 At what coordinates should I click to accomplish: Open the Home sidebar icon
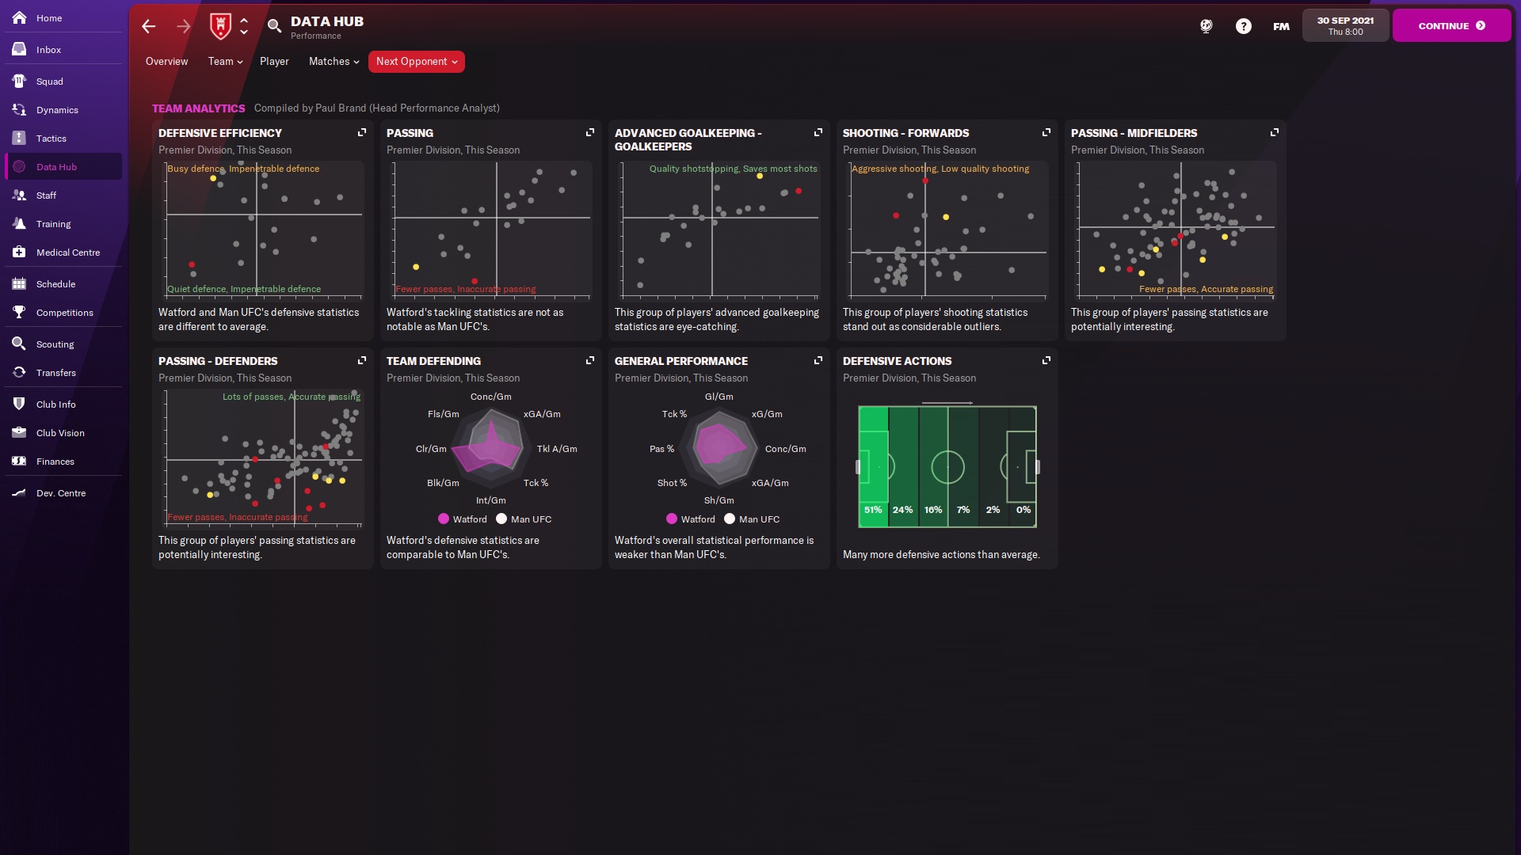pos(19,17)
